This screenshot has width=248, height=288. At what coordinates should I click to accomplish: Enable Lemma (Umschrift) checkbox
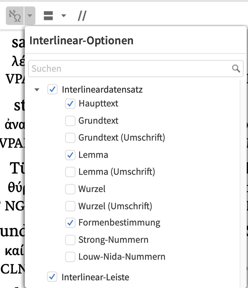(70, 172)
